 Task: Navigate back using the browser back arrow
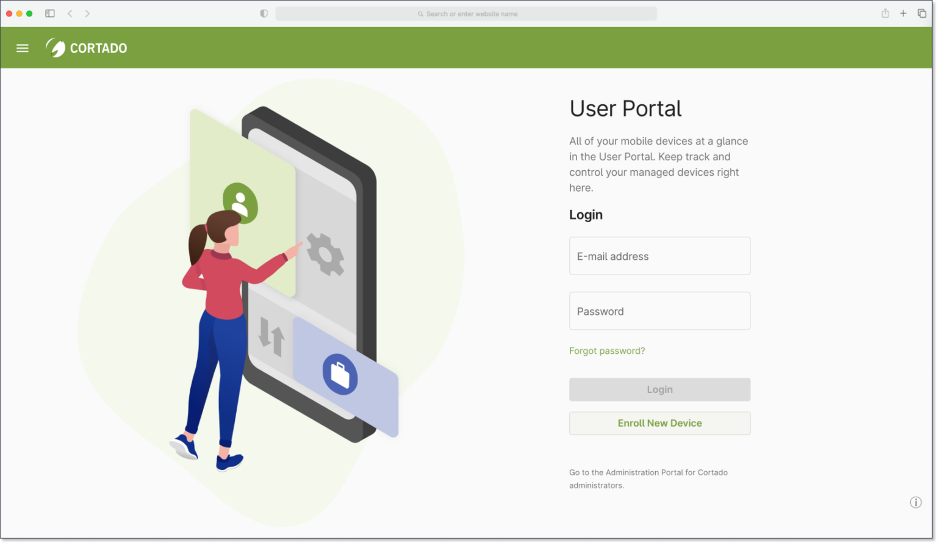70,13
